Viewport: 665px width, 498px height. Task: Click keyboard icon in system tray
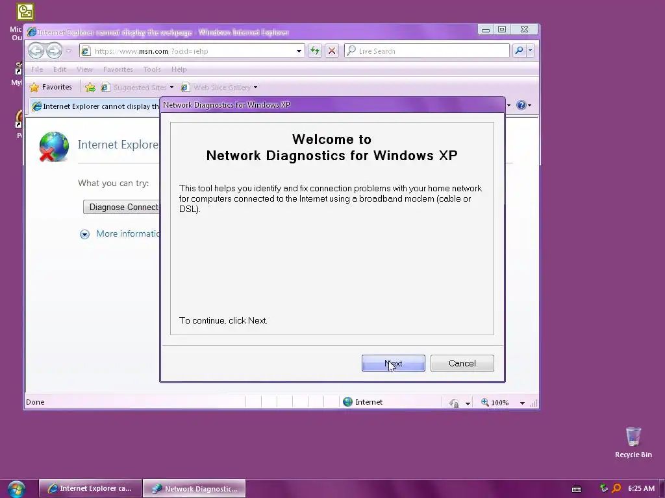pos(577,489)
